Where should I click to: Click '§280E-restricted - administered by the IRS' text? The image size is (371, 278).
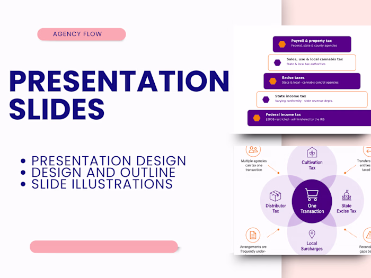295,119
